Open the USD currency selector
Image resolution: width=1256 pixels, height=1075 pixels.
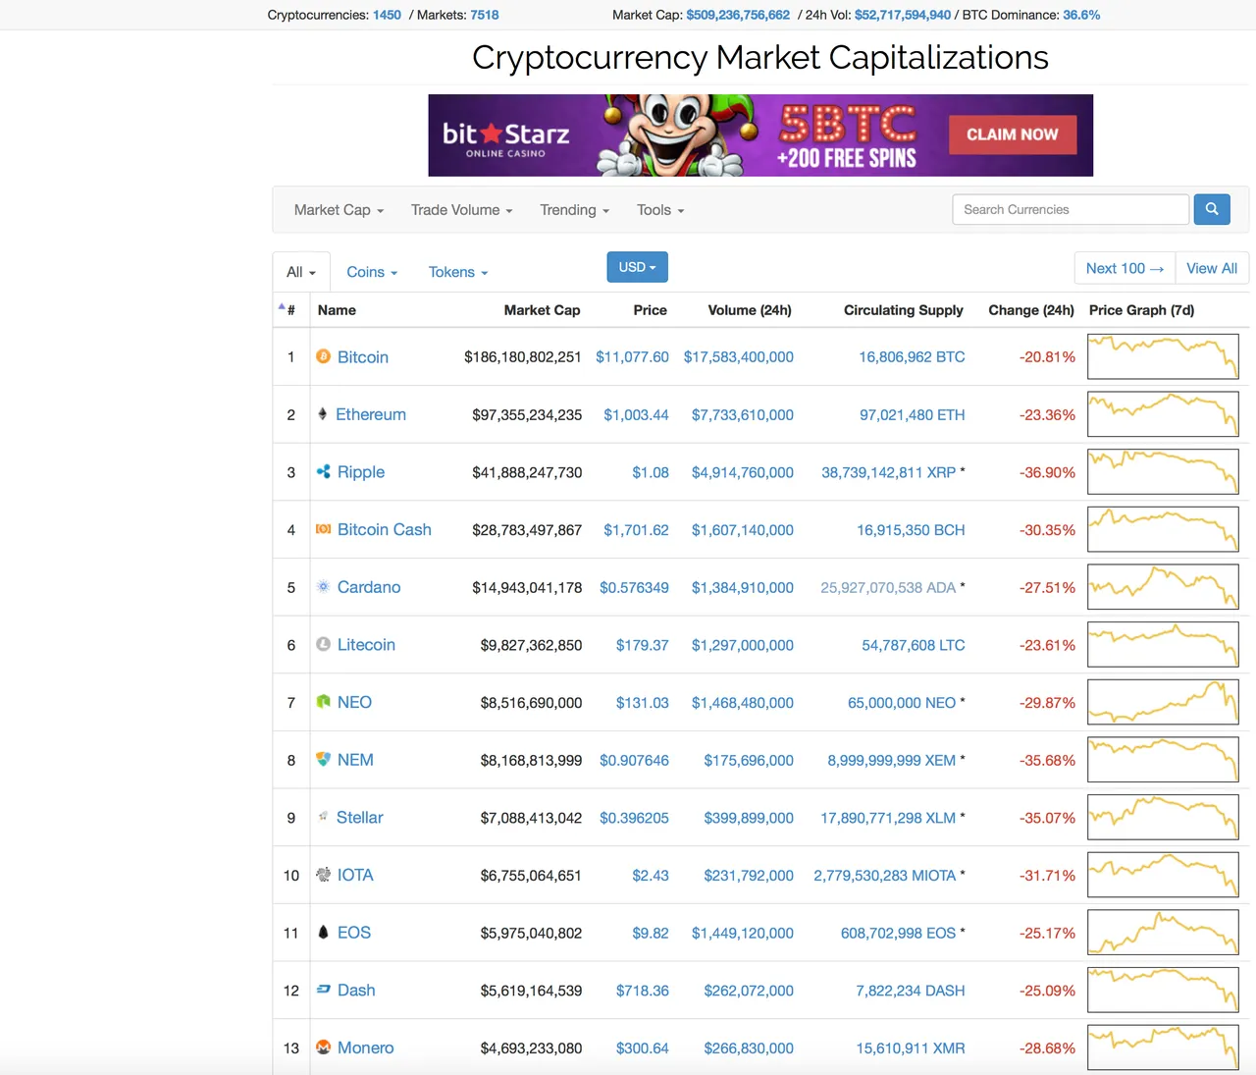pos(637,267)
